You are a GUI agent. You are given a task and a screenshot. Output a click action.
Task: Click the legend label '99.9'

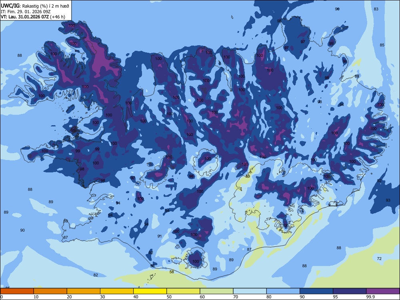[x=370, y=297]
